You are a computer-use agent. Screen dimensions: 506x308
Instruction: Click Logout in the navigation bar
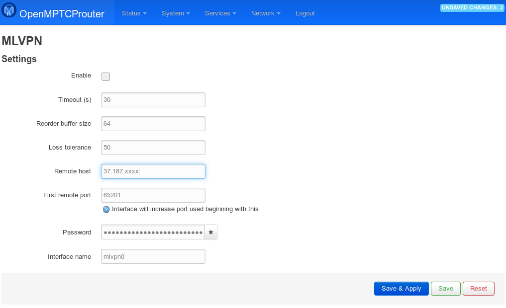click(305, 13)
